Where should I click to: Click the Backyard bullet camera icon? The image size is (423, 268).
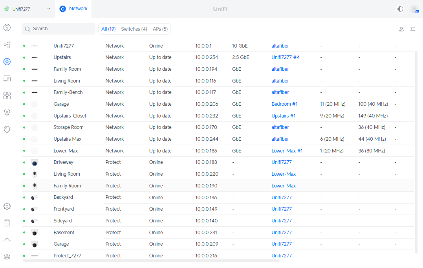point(35,198)
